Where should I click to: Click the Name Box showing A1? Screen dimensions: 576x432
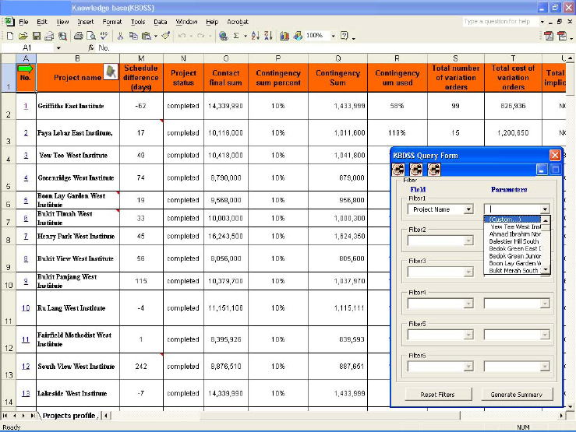click(x=27, y=47)
